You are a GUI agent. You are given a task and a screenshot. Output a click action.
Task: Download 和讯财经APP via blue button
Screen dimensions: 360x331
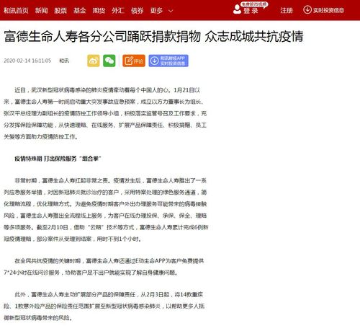(x=168, y=61)
